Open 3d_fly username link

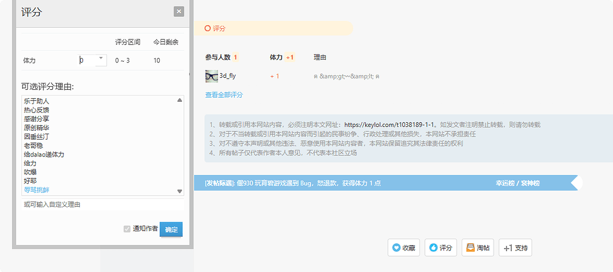[227, 76]
